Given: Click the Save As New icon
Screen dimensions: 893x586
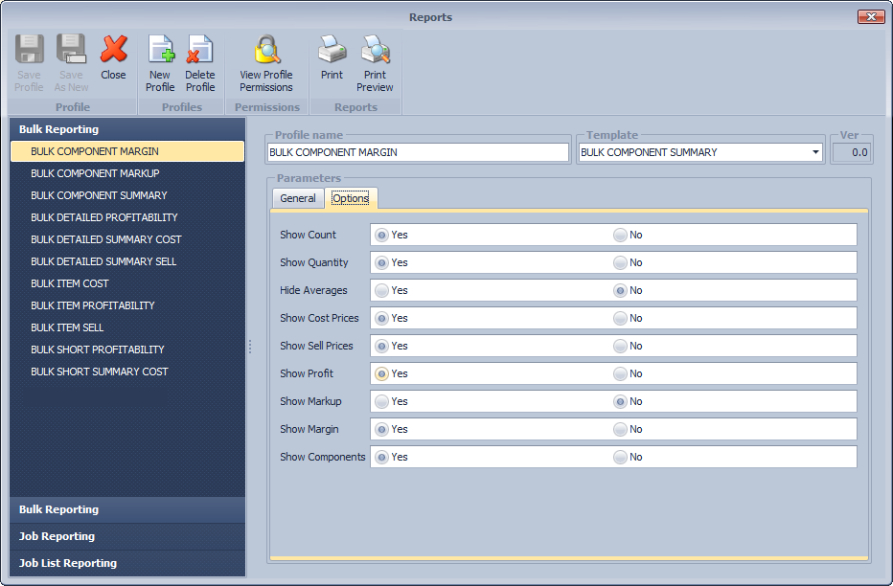Looking at the screenshot, I should [71, 50].
